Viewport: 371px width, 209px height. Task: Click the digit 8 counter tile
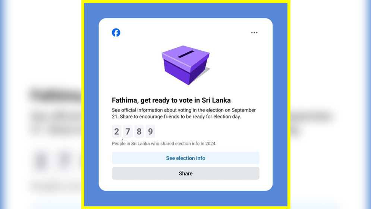pos(139,131)
